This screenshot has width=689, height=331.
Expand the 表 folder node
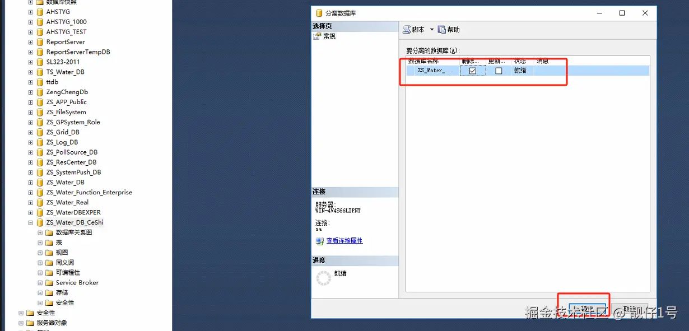click(x=40, y=243)
